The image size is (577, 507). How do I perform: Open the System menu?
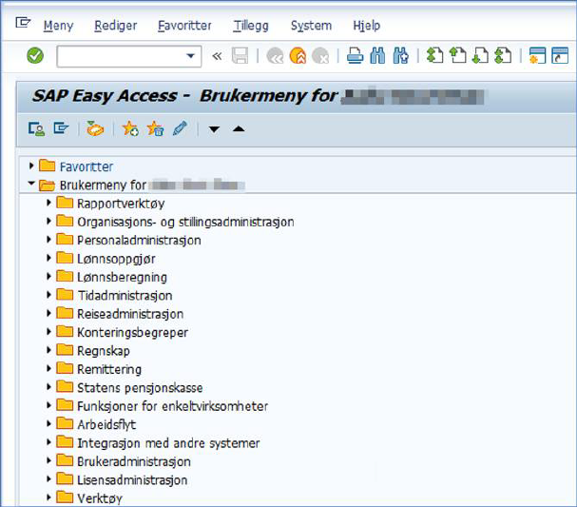[312, 26]
